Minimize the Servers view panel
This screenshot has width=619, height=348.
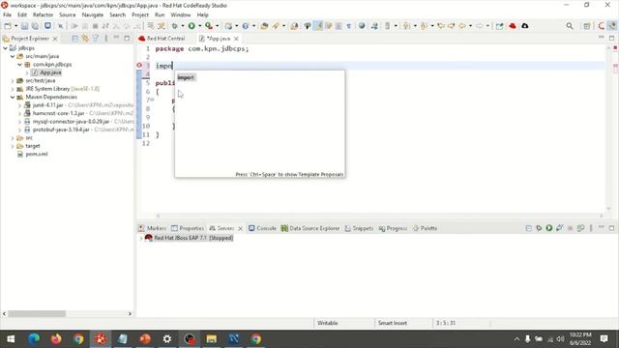(601, 228)
